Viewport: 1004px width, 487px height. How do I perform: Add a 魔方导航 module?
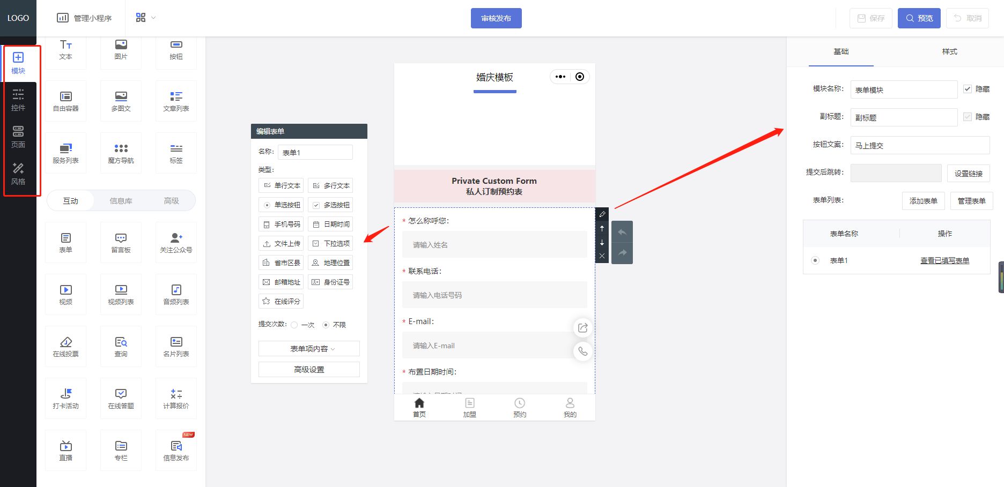(121, 153)
